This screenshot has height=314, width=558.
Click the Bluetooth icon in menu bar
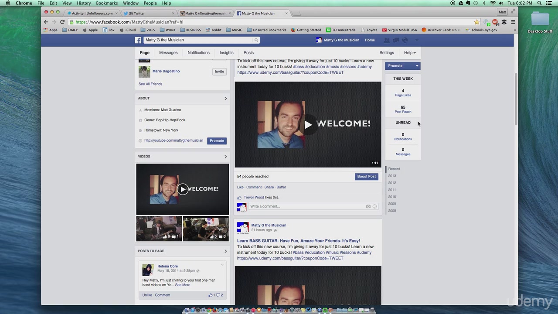(484, 3)
